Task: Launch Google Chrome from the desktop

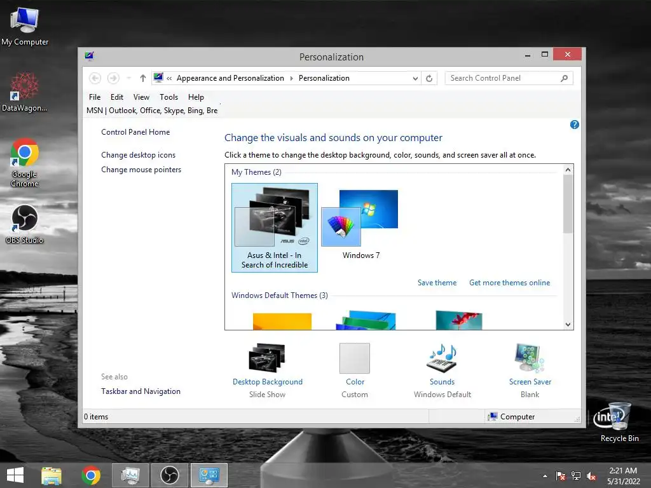Action: click(x=25, y=163)
